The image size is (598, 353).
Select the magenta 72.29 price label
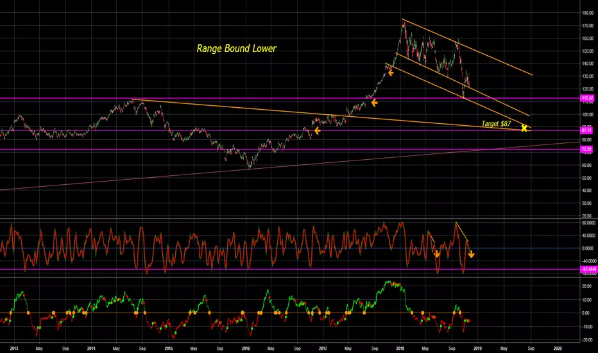586,149
